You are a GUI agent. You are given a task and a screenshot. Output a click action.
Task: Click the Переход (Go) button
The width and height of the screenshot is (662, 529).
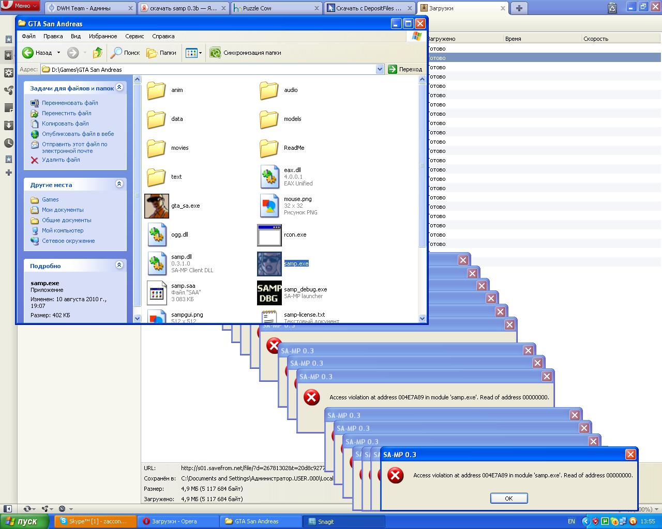pyautogui.click(x=405, y=69)
